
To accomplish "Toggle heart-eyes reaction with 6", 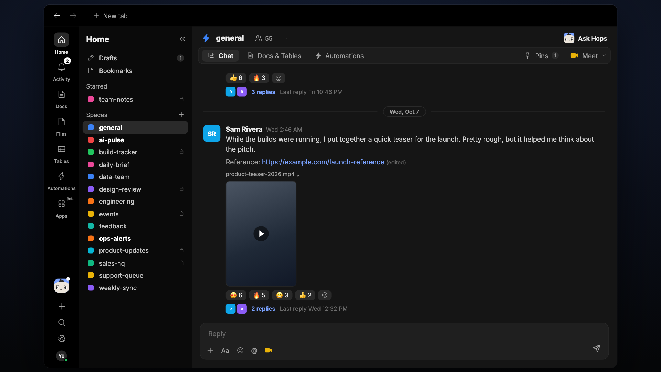I will coord(236,295).
